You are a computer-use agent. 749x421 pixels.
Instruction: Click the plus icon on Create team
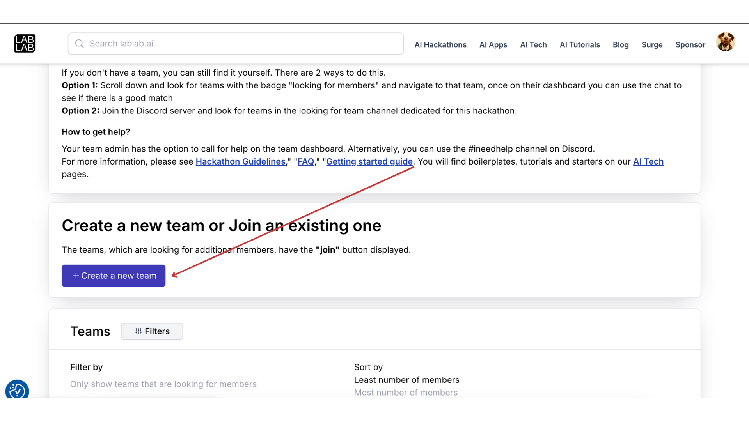[76, 276]
